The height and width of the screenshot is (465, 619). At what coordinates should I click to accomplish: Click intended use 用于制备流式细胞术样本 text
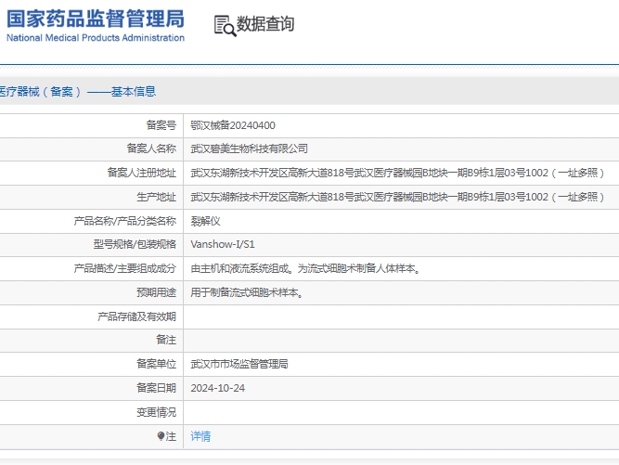click(247, 293)
